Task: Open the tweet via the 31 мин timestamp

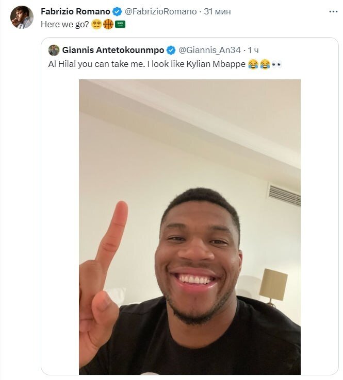Action: coord(217,11)
